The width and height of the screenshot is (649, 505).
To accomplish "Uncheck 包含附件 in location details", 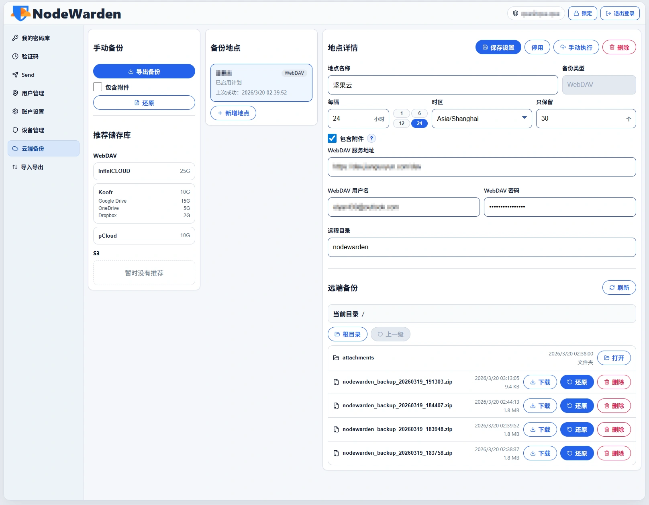I will [332, 138].
